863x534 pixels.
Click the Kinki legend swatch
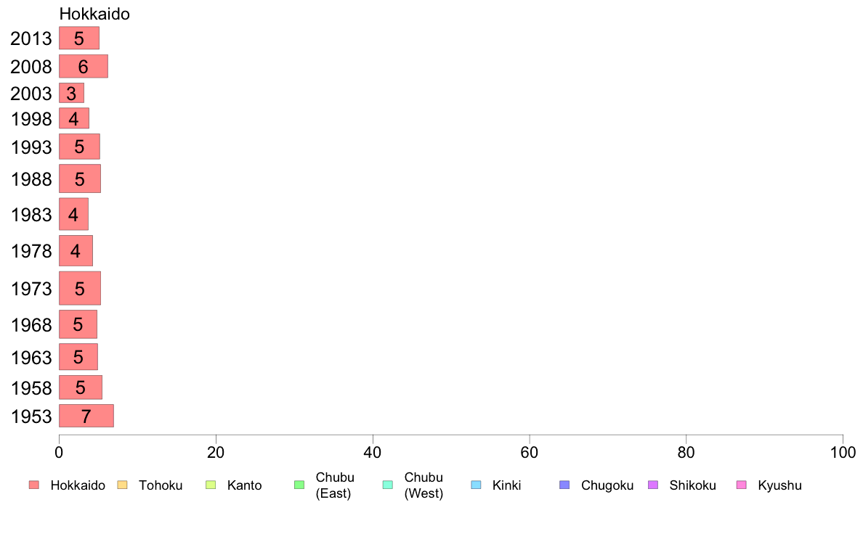point(476,485)
